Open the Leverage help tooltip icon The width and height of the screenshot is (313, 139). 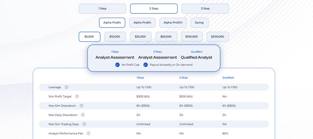tap(66, 87)
